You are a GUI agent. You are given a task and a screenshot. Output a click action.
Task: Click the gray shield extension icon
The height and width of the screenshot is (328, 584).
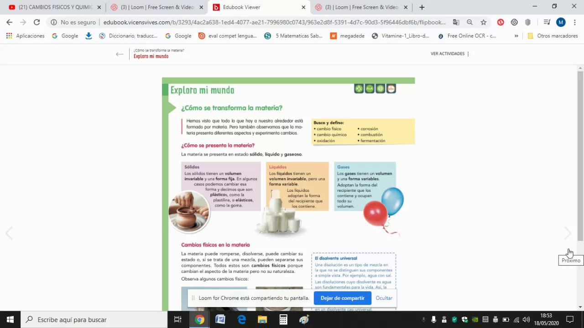(x=528, y=22)
